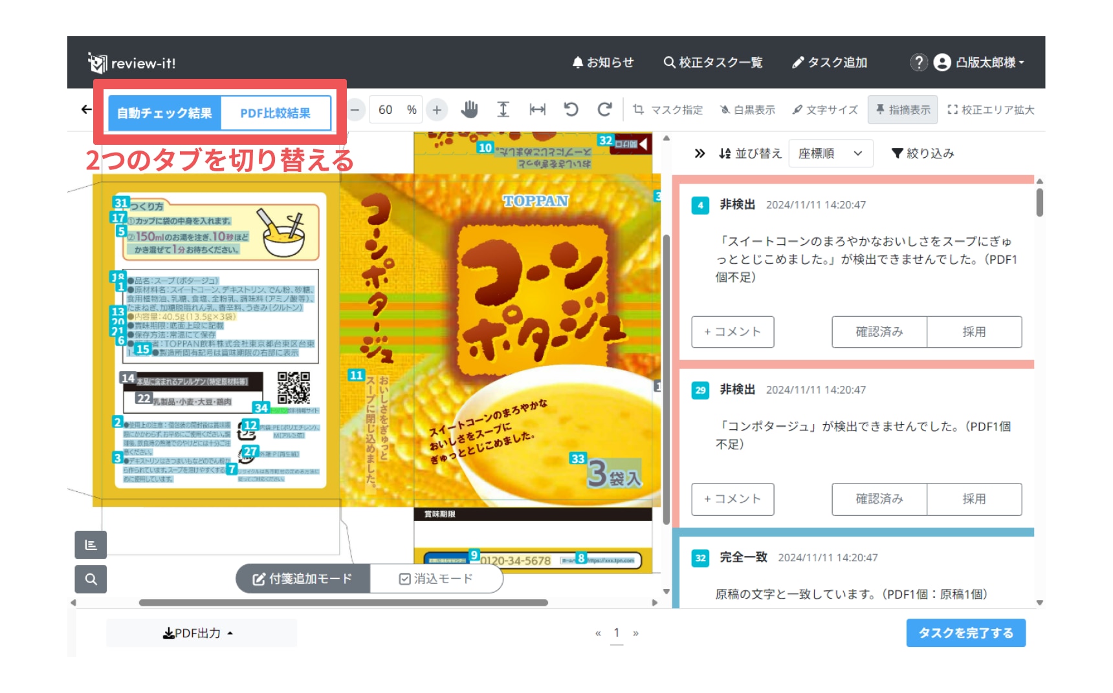This screenshot has width=1113, height=693.
Task: Click the fit-to-width icon
Action: (537, 110)
